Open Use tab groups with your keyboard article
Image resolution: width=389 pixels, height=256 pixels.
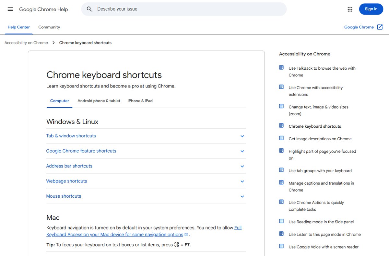pyautogui.click(x=320, y=170)
